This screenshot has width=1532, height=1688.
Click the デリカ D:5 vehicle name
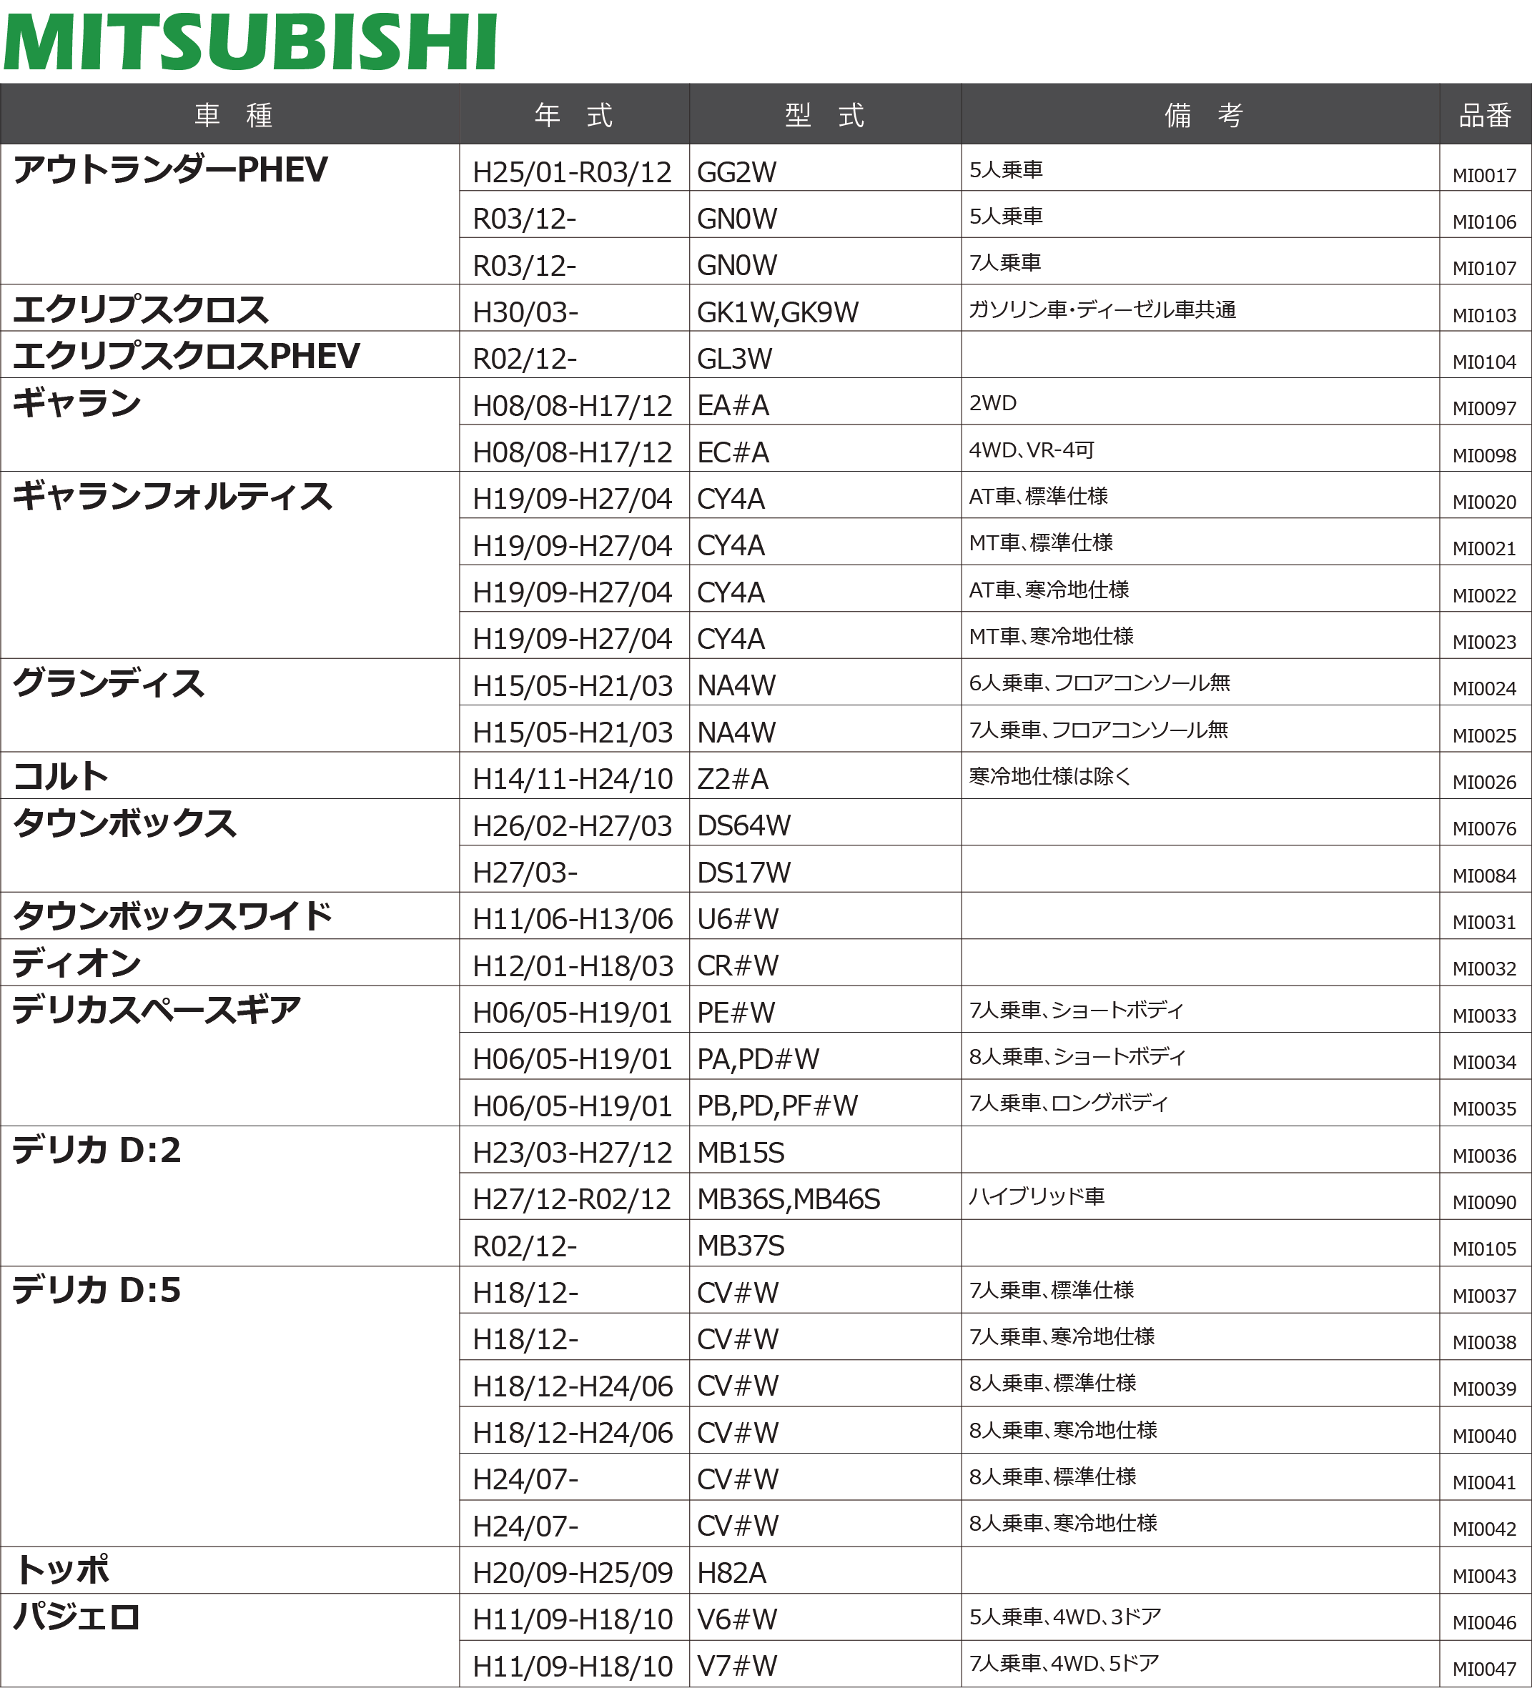tap(97, 1290)
